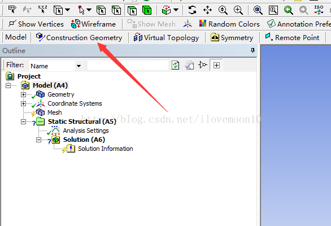
Task: Activate the Zoom tool
Action: [x=223, y=10]
